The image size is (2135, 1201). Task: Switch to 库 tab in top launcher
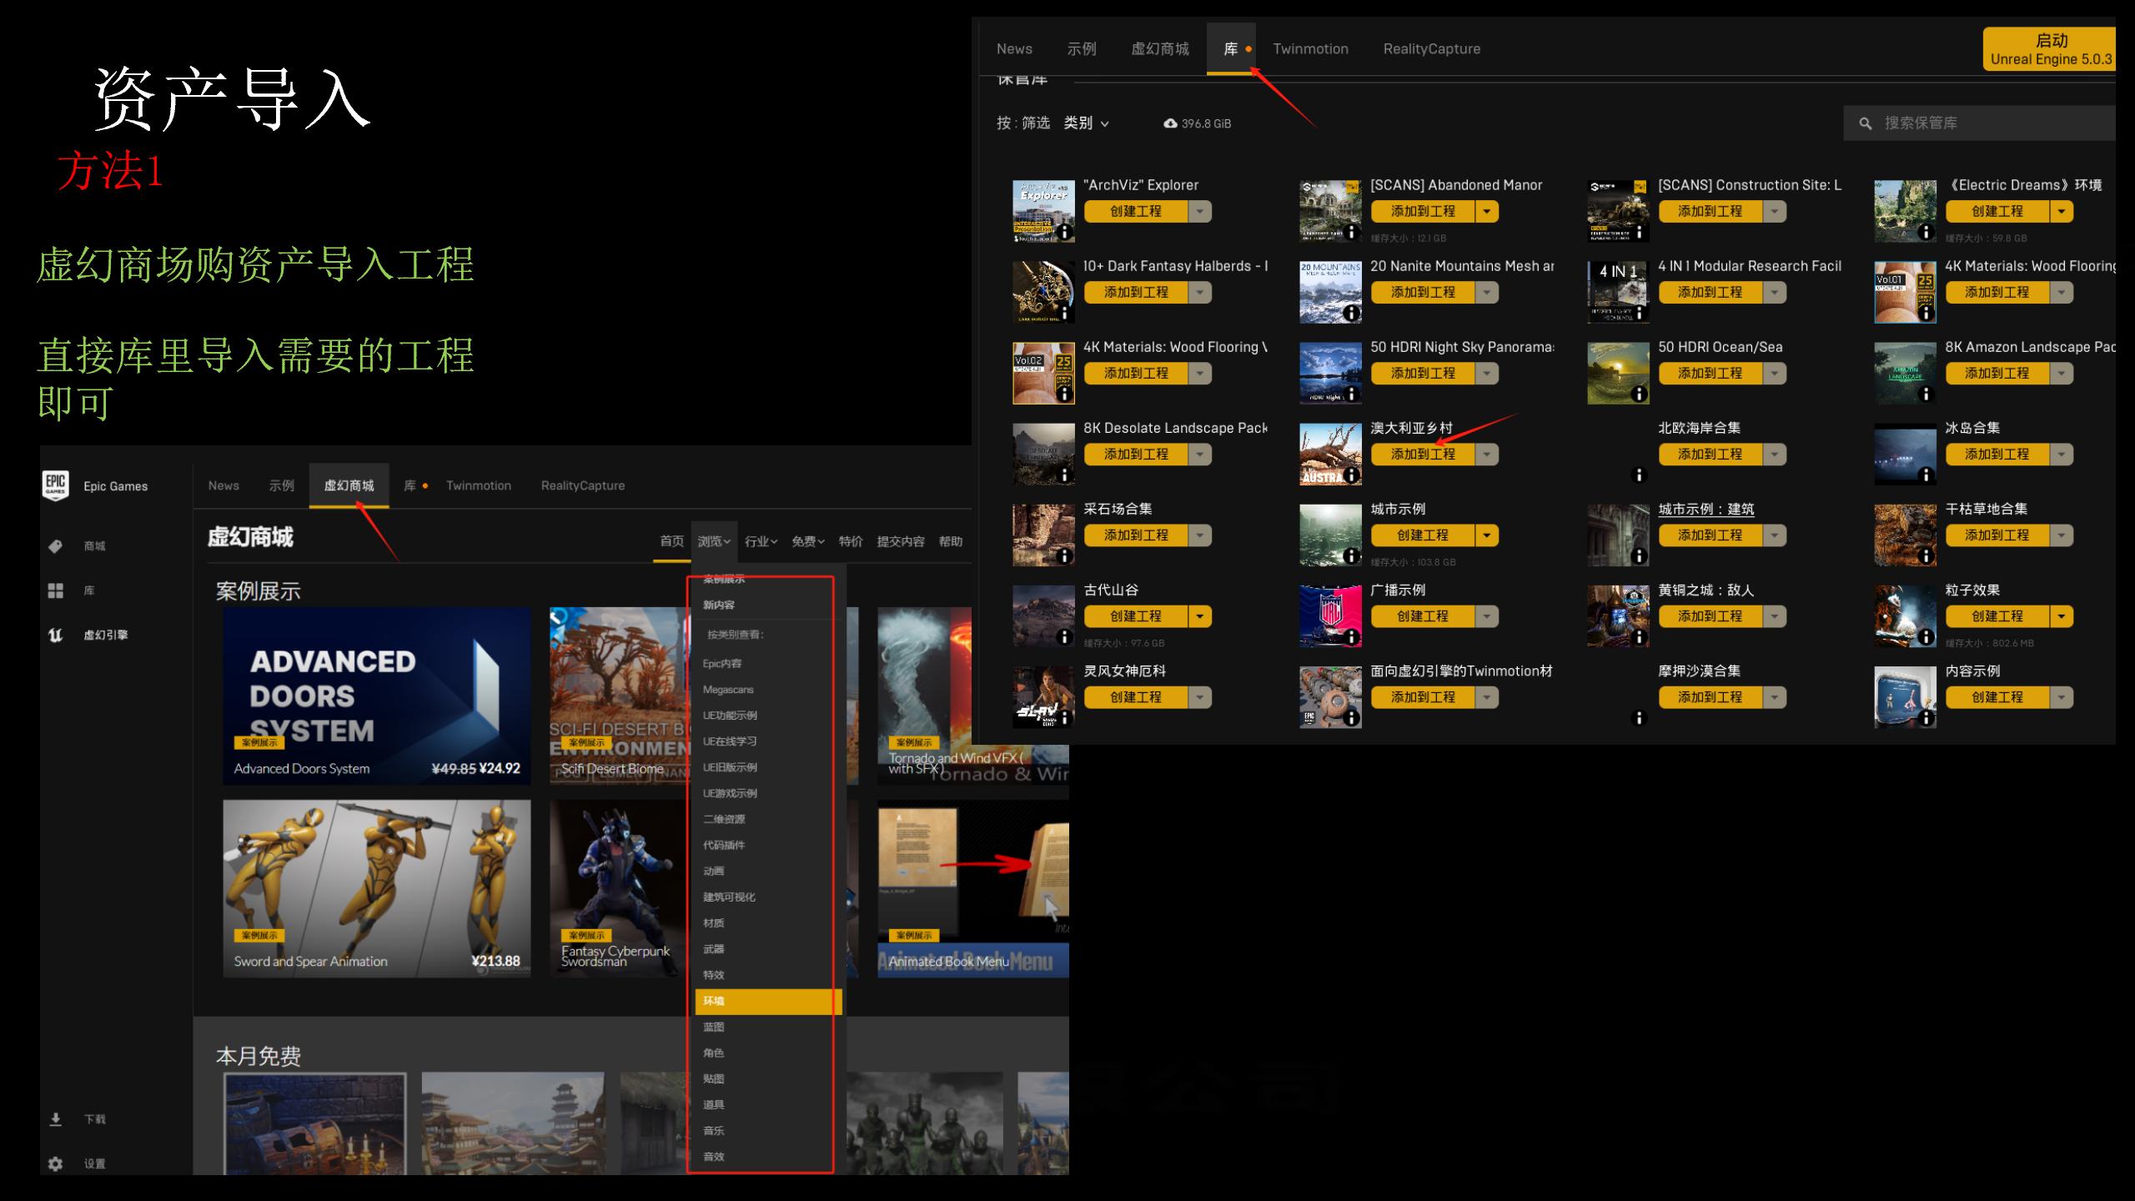click(1231, 49)
